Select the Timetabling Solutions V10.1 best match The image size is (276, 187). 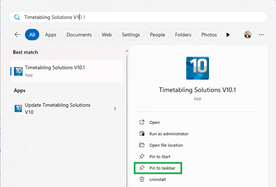67,71
